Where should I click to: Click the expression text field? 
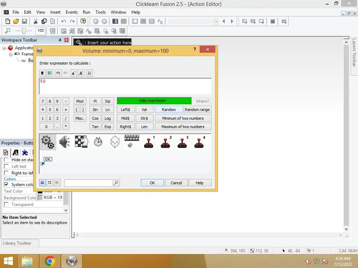pyautogui.click(x=125, y=86)
